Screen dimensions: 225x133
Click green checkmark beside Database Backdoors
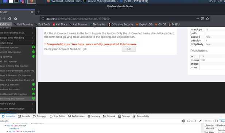(34, 89)
